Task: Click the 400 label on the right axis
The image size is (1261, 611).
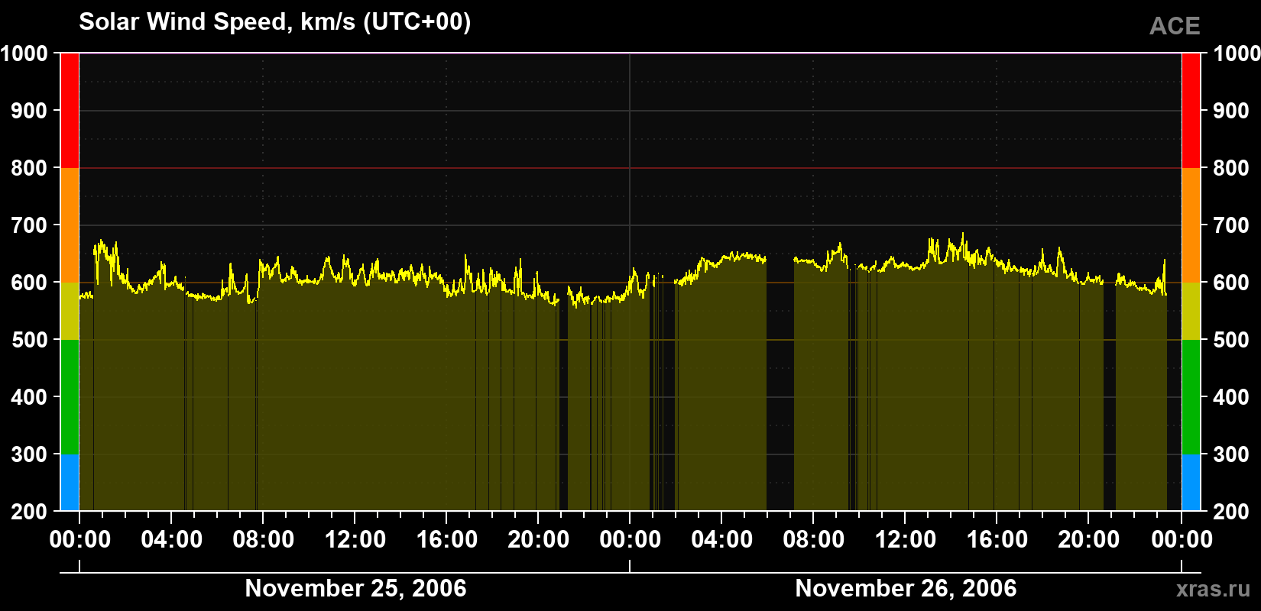Action: click(x=1231, y=397)
